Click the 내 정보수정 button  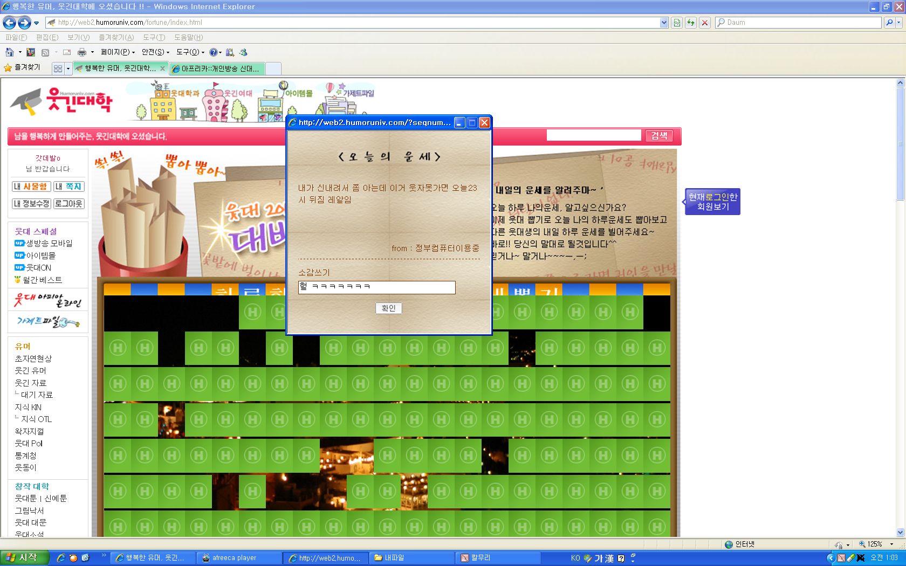pos(31,204)
